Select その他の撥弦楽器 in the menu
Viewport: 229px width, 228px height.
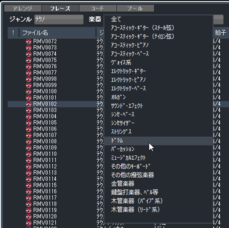tap(159, 175)
